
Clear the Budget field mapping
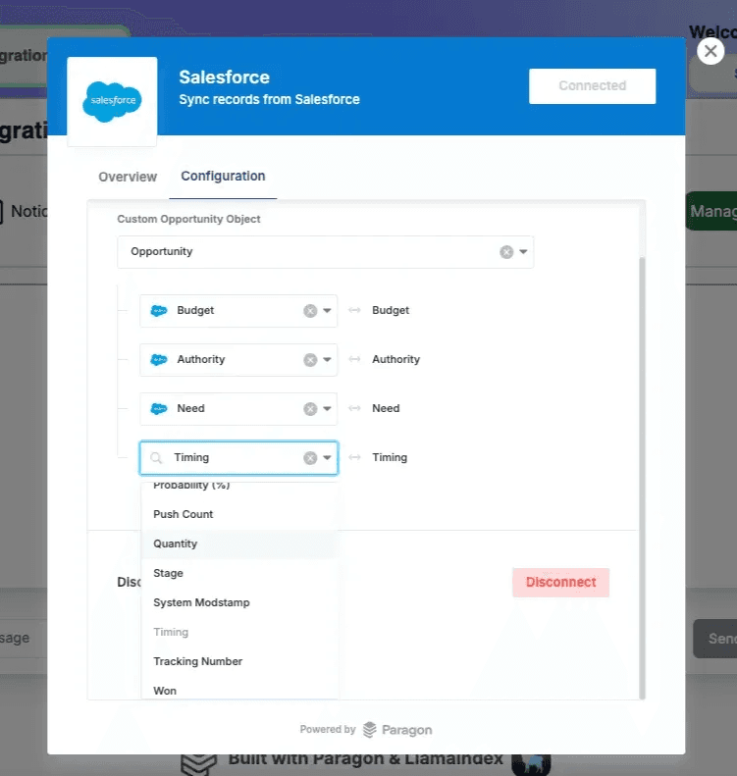(x=310, y=311)
